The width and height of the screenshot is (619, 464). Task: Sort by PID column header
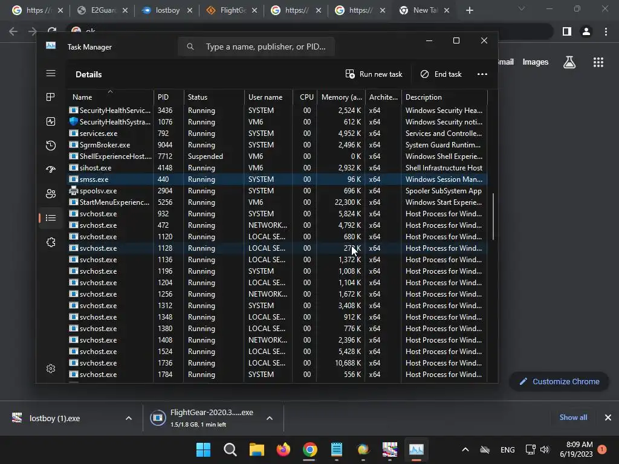pos(169,97)
